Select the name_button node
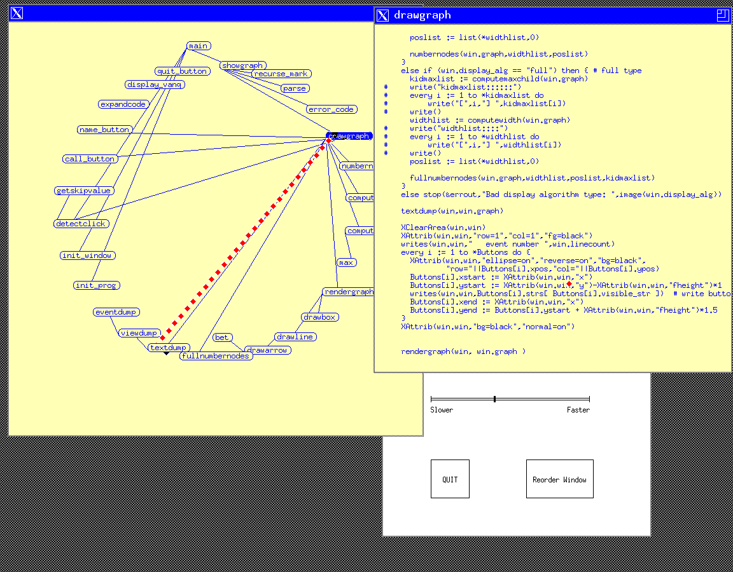 tap(104, 130)
